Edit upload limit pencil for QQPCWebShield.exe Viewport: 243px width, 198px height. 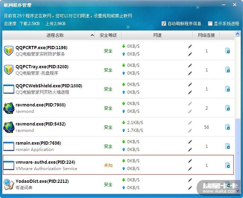[x=190, y=92]
